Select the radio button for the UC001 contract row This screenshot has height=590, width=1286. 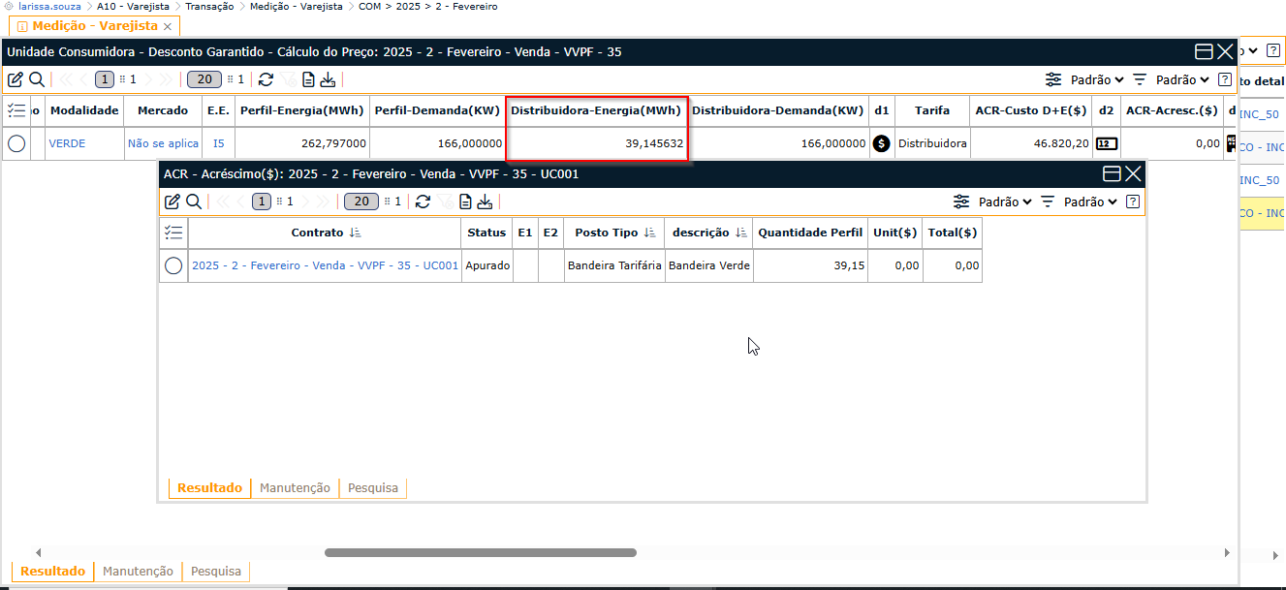coord(173,265)
